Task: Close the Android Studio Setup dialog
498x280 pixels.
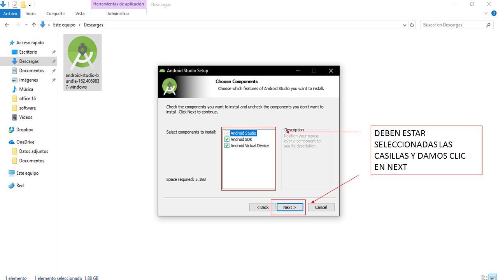Action: tap(331, 71)
